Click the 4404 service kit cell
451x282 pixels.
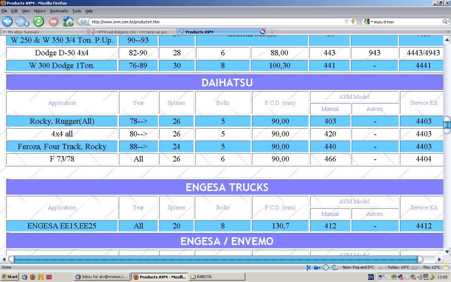(421, 159)
